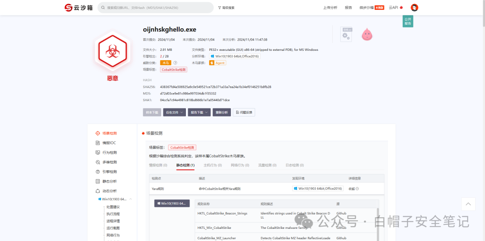This screenshot has width=485, height=241.
Task: Click the pink droplet mascot icon
Action: pos(367,34)
